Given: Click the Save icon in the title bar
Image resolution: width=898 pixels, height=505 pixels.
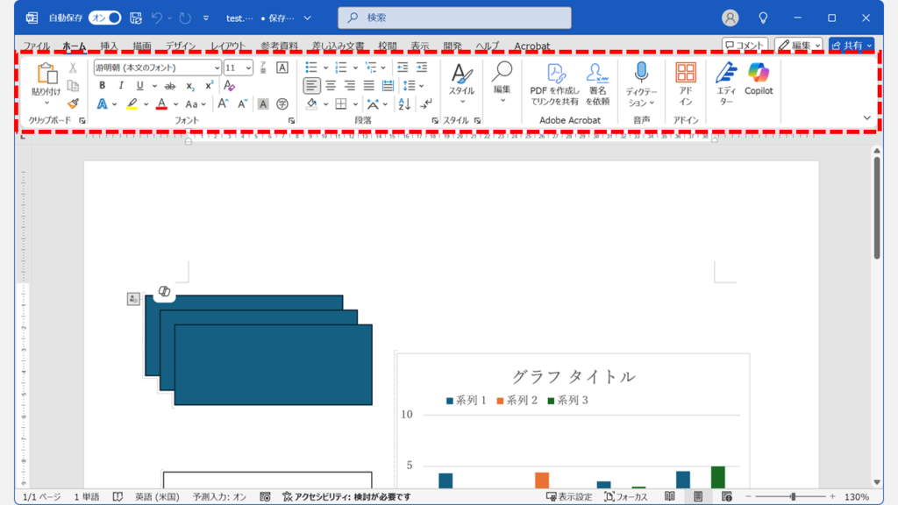Looking at the screenshot, I should point(136,18).
